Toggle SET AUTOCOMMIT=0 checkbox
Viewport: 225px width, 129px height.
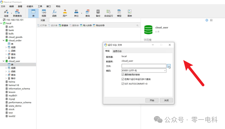click(x=123, y=84)
